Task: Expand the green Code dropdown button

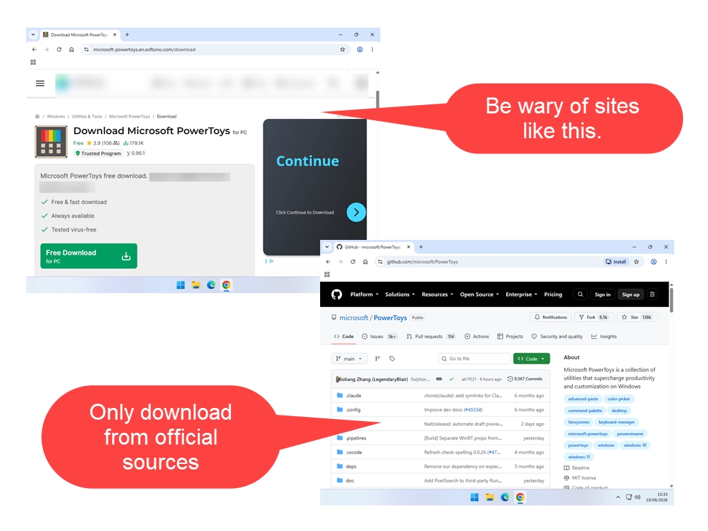Action: 532,359
